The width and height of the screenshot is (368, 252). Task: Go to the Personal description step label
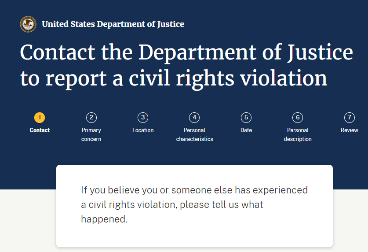(x=298, y=134)
